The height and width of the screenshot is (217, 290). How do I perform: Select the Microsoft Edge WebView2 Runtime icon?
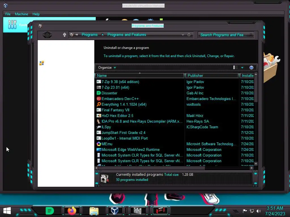pyautogui.click(x=99, y=150)
